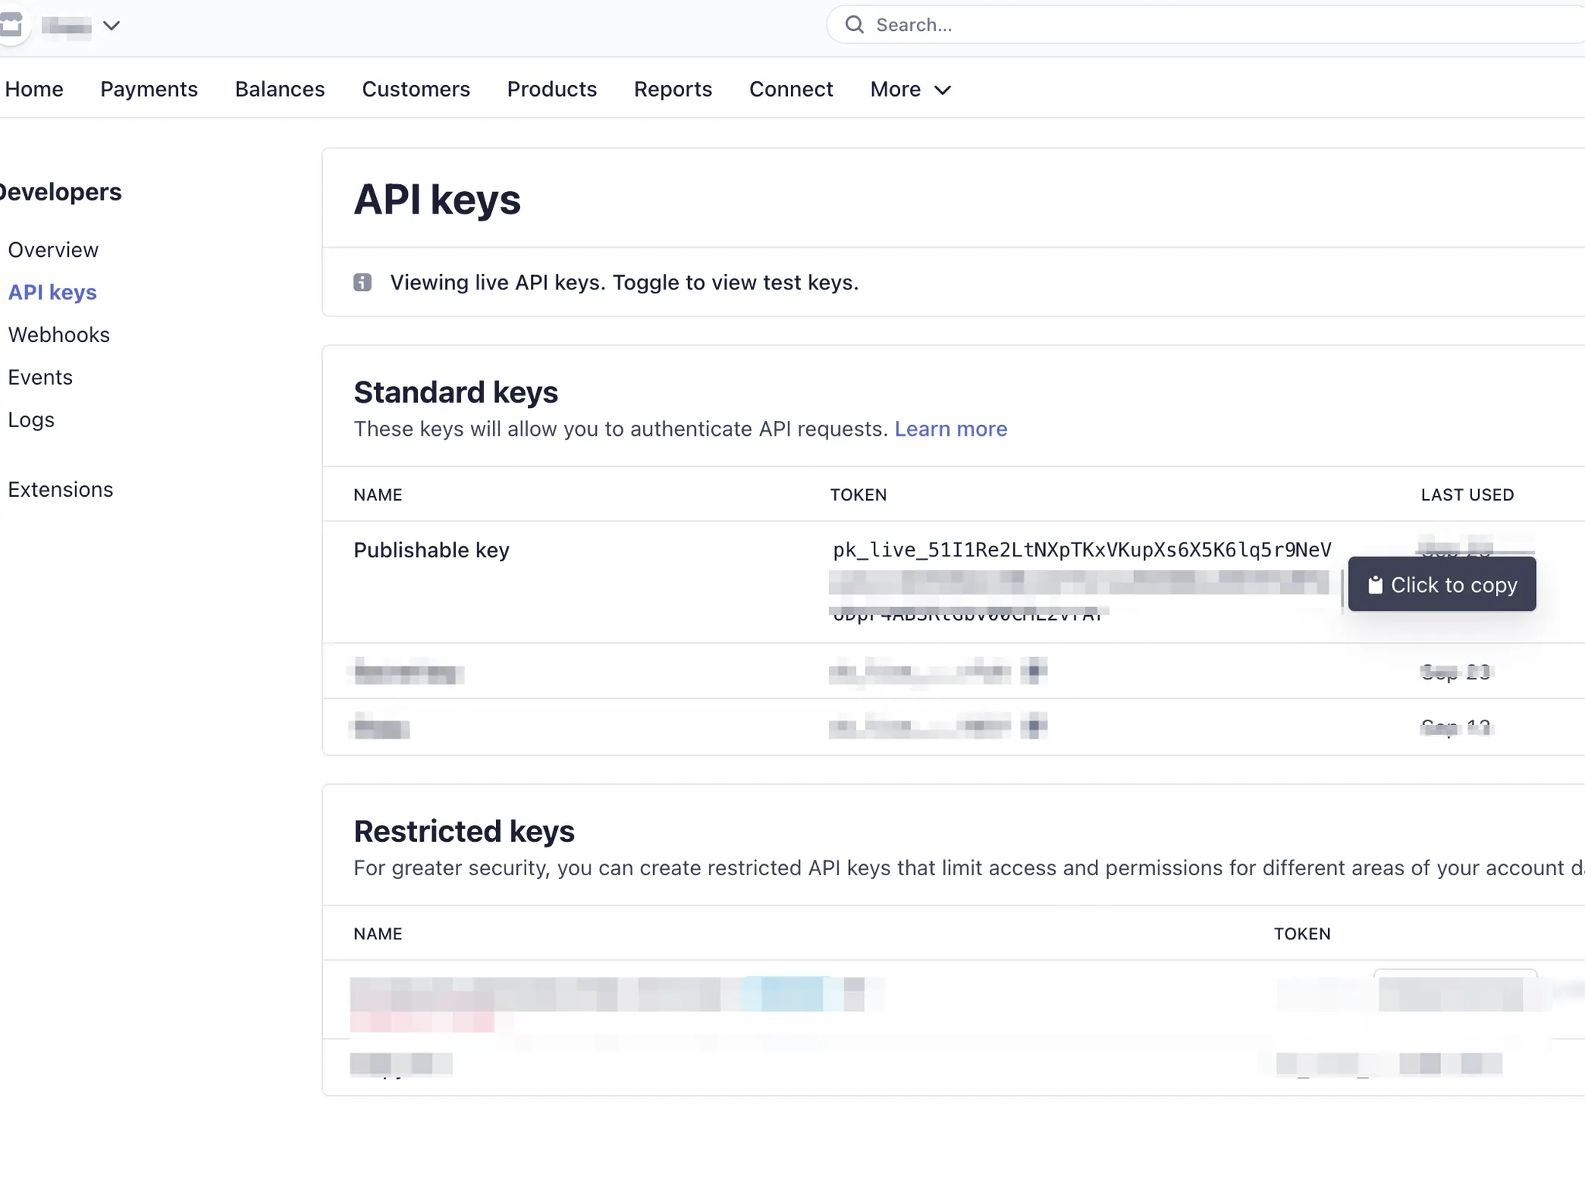
Task: Select Logs in the Developers sidebar
Action: pos(31,420)
